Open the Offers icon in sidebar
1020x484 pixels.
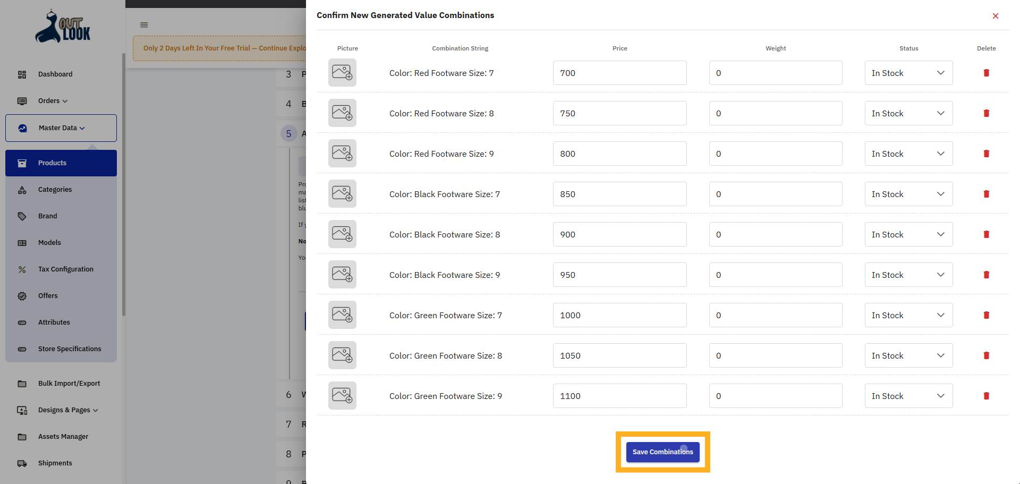(22, 296)
